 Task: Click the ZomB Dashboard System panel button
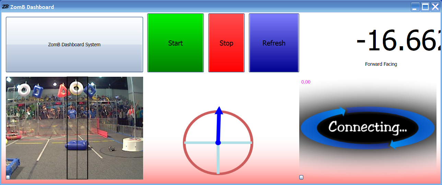(74, 45)
